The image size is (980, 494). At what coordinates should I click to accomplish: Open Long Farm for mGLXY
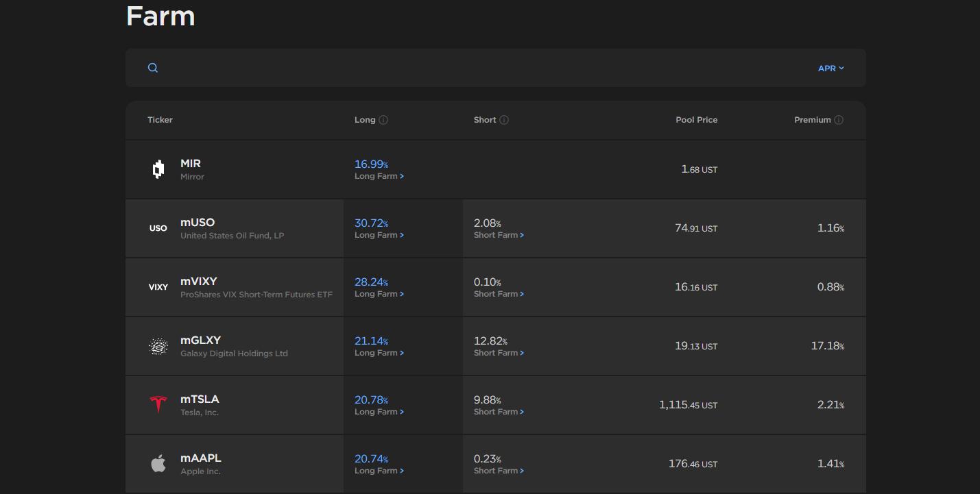click(379, 354)
